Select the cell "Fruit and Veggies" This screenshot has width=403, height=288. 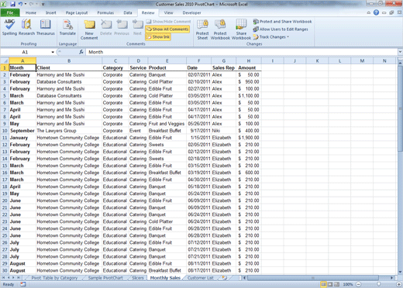(x=167, y=124)
